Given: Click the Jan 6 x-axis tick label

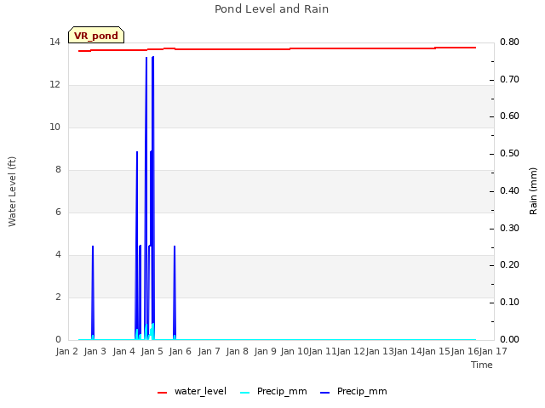Looking at the screenshot, I should [180, 351].
